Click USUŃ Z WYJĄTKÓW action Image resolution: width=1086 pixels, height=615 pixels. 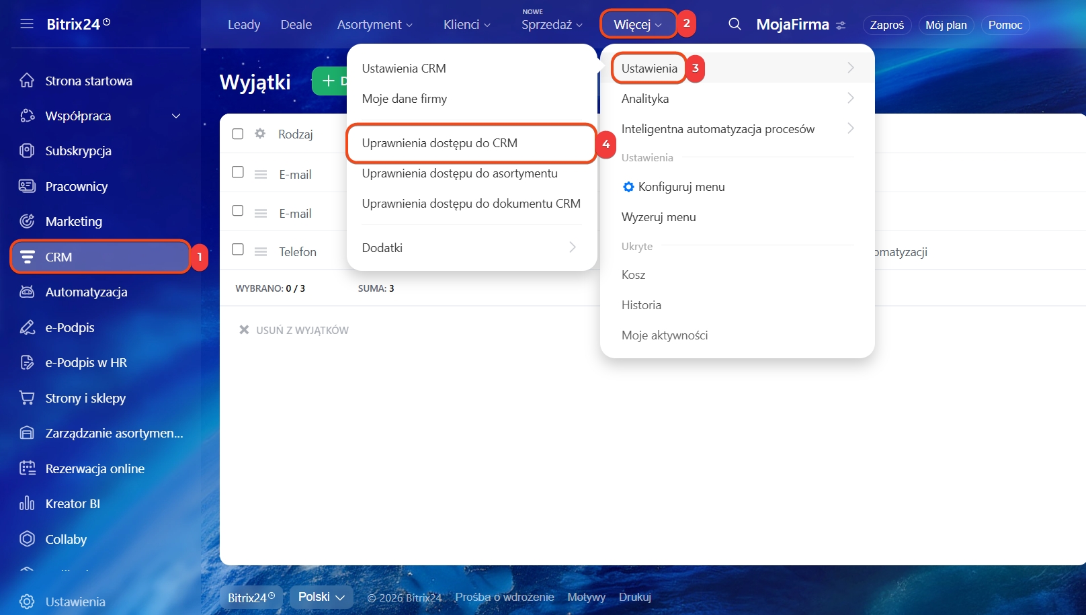[x=302, y=330]
